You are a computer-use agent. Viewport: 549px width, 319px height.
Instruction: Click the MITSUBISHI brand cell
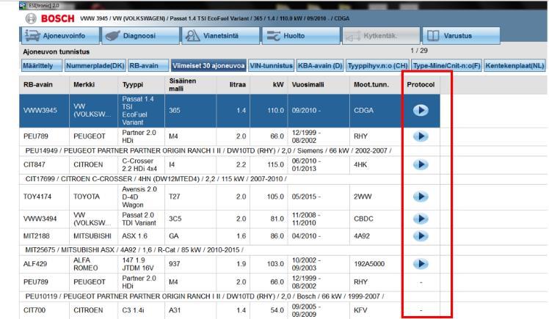(x=92, y=236)
